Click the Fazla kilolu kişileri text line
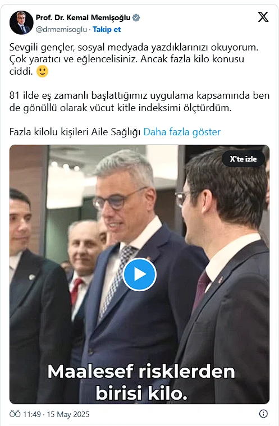This screenshot has width=279, height=426. tap(75, 132)
